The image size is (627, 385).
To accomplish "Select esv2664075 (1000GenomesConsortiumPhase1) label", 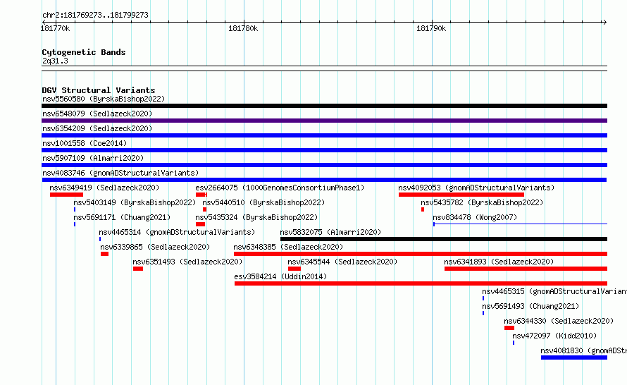I will 280,188.
